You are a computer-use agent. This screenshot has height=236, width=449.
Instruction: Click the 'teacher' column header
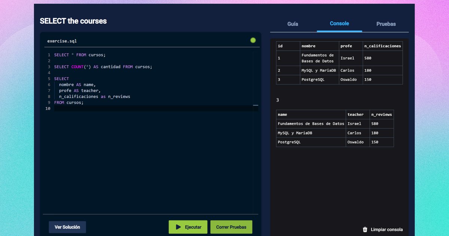[x=358, y=115]
